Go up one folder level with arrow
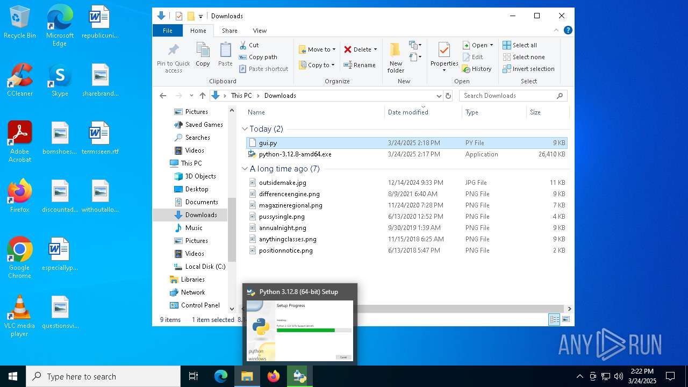Image resolution: width=688 pixels, height=387 pixels. point(202,96)
